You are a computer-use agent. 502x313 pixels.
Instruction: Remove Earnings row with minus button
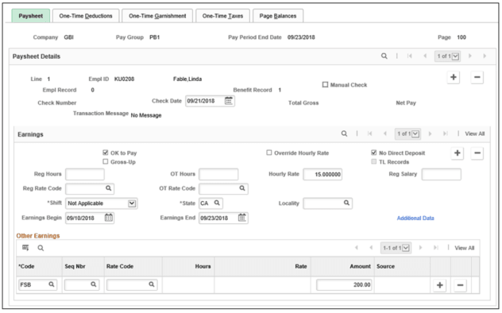pos(477,153)
